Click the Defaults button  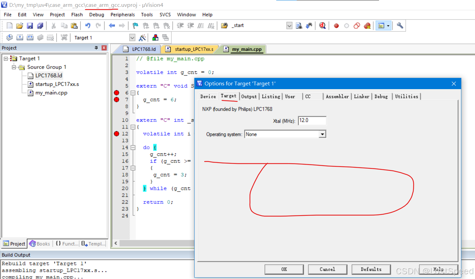point(371,269)
